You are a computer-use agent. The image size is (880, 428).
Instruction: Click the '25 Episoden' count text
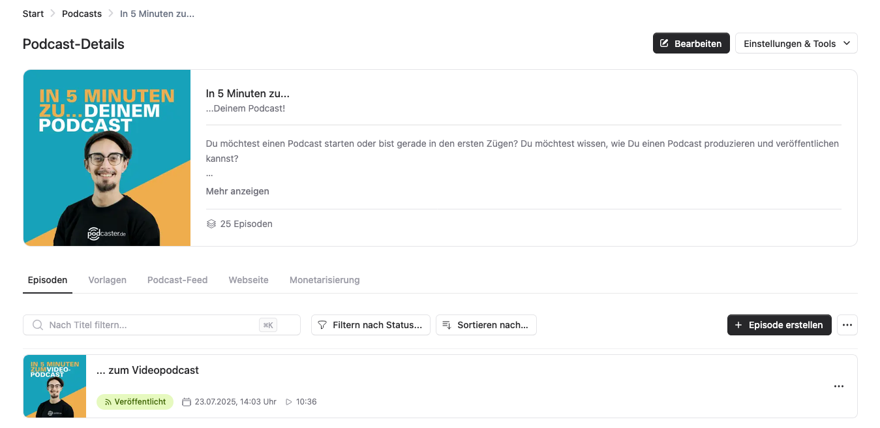(247, 224)
